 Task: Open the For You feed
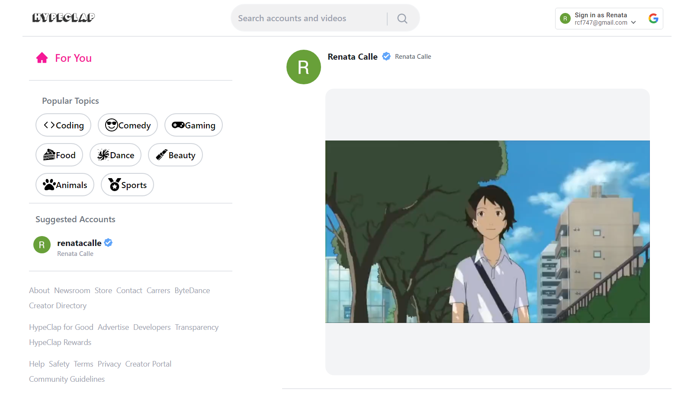tap(73, 58)
